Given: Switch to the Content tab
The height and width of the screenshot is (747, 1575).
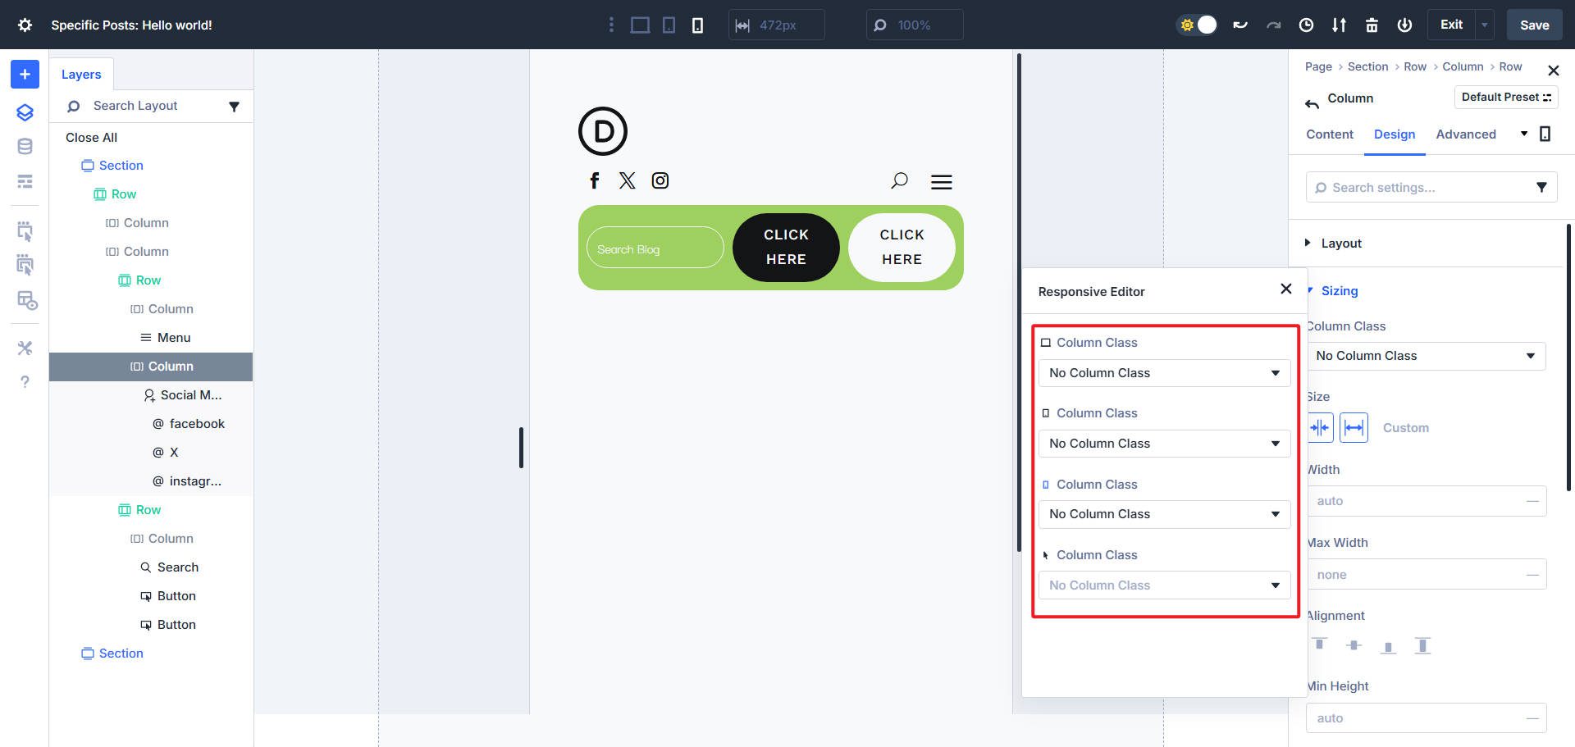Looking at the screenshot, I should [1329, 134].
